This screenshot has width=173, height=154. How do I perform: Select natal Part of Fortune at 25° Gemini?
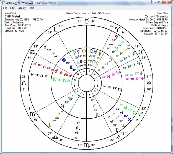pyautogui.click(x=64, y=60)
